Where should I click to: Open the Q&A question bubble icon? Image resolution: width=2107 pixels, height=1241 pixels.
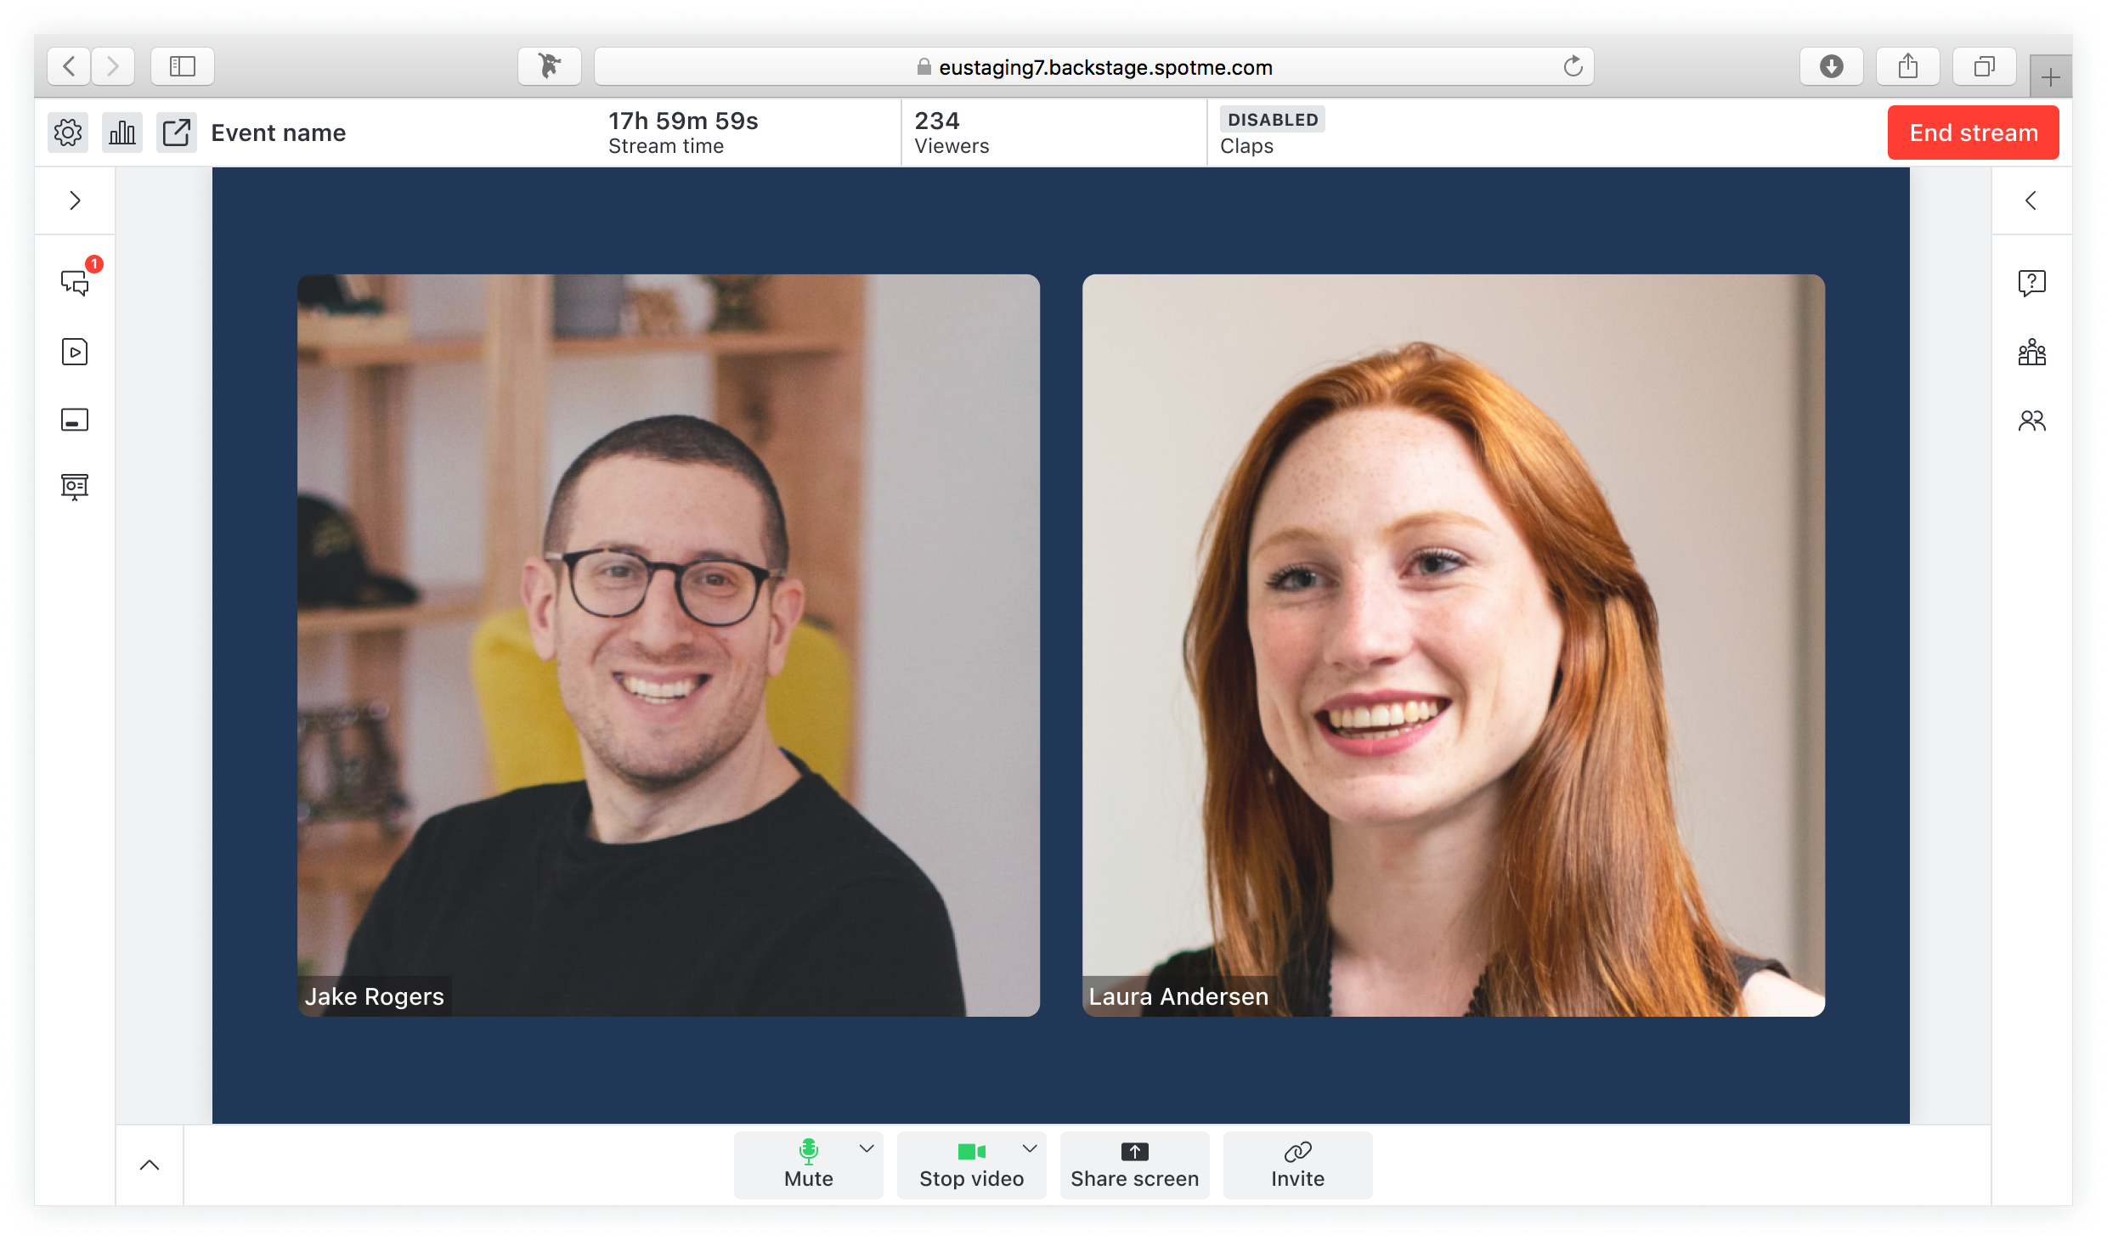pos(2031,282)
